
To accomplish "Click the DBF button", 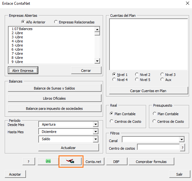I will point(117,161).
